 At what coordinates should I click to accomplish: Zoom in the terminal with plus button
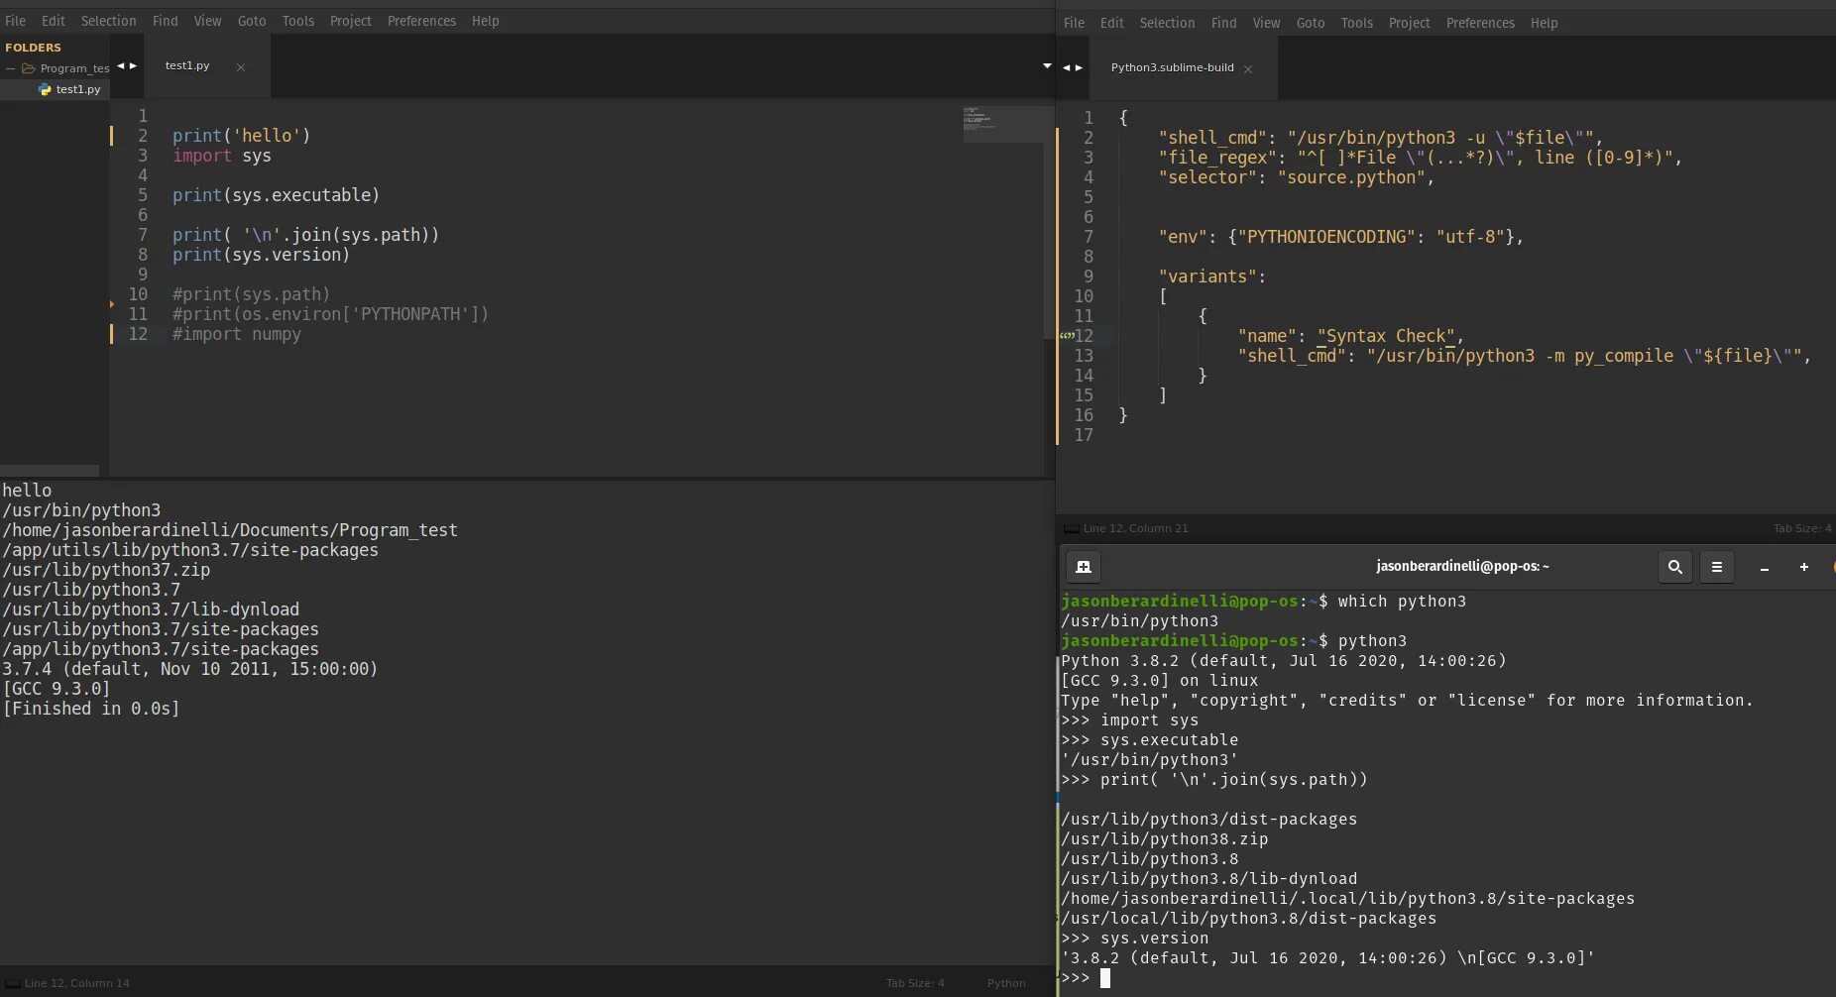coord(1804,567)
